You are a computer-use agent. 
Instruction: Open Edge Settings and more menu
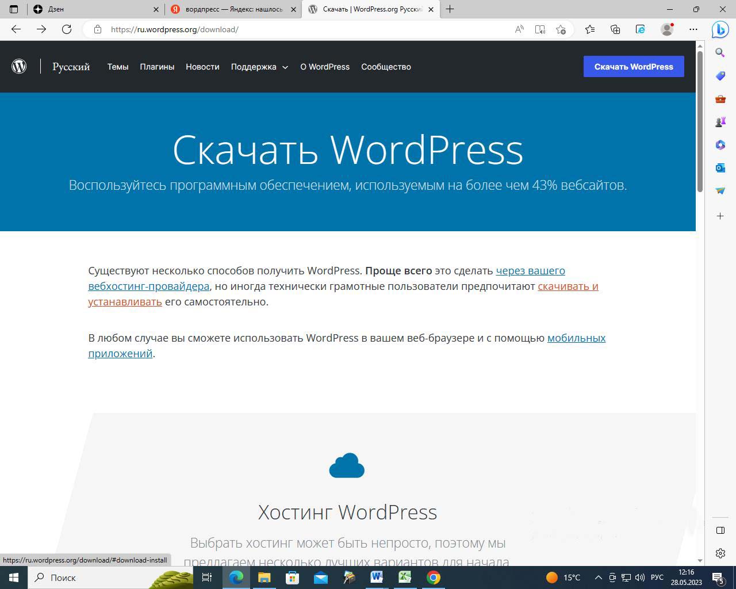693,29
